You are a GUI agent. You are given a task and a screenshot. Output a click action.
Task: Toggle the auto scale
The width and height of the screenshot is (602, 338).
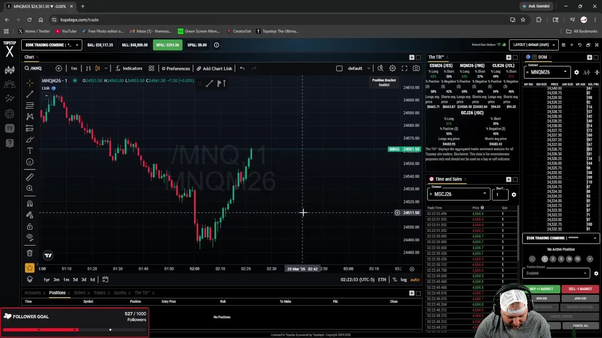click(x=415, y=280)
